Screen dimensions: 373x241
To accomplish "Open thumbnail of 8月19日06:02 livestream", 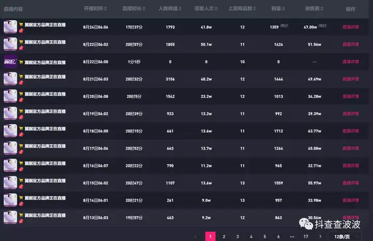I will (10, 113).
